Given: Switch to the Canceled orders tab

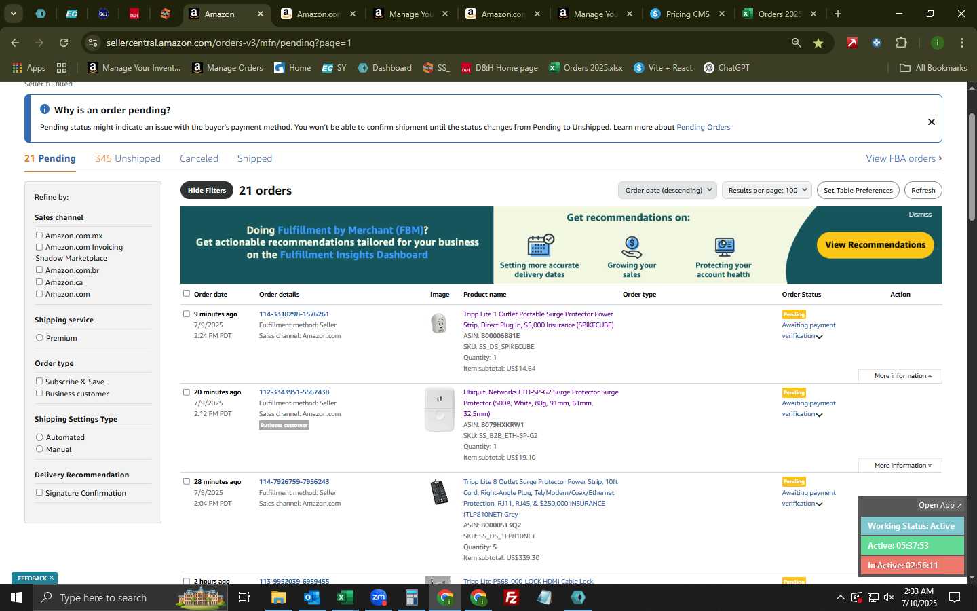Looking at the screenshot, I should (x=199, y=158).
